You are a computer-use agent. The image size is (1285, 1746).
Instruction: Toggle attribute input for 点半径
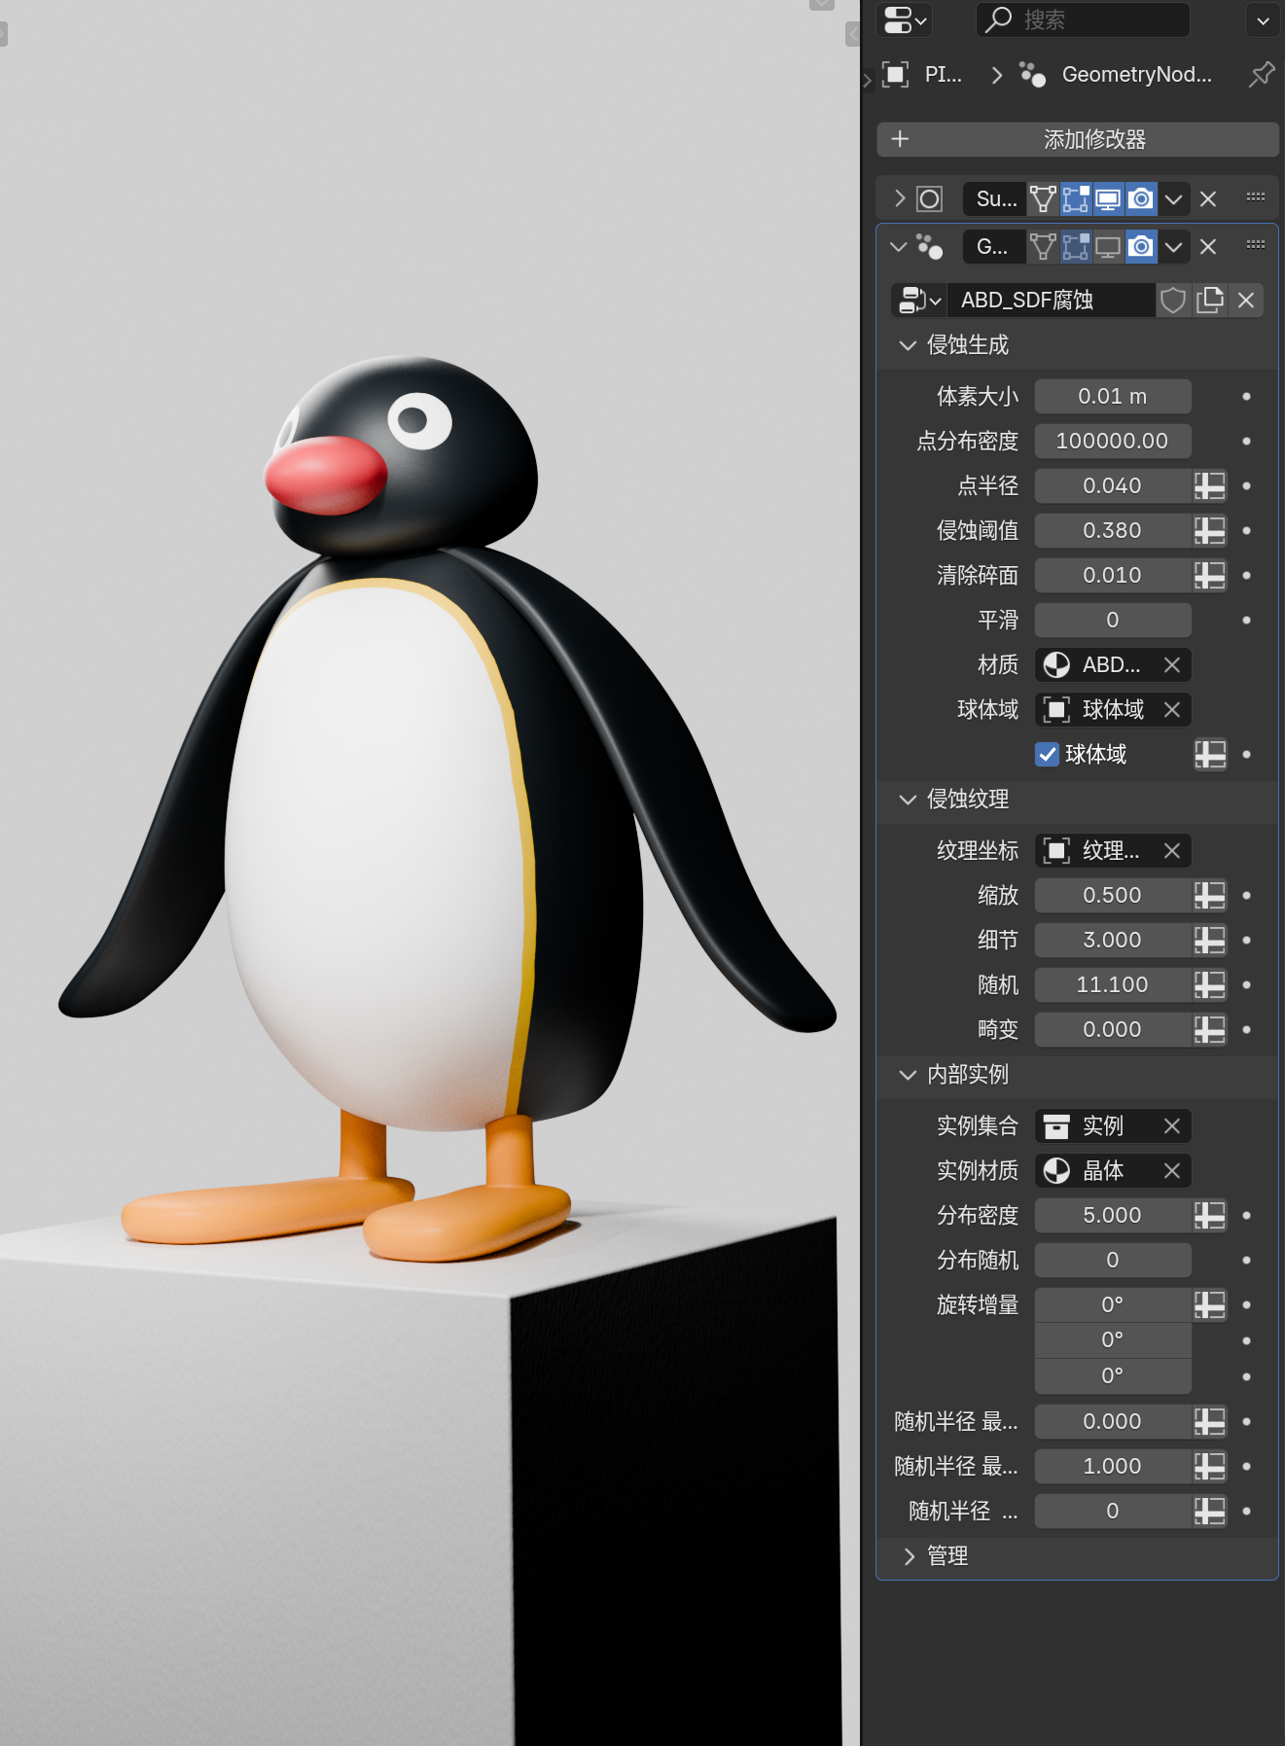tap(1210, 486)
